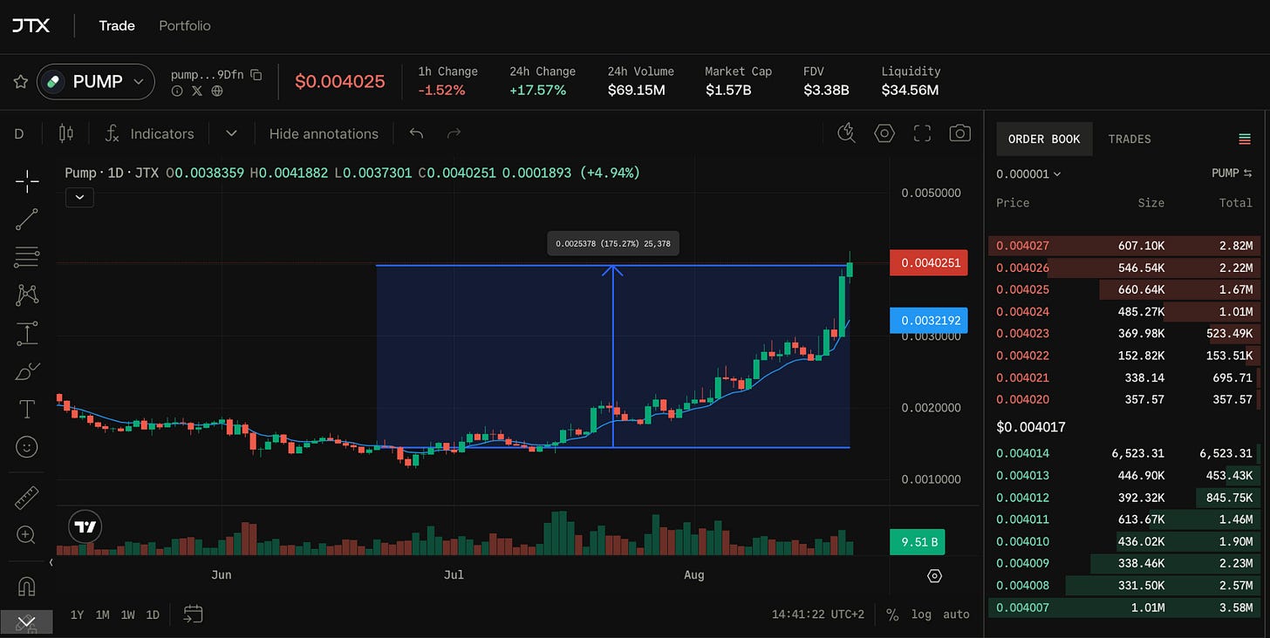Image resolution: width=1270 pixels, height=638 pixels.
Task: Open the emoji sticker tool
Action: coord(27,447)
